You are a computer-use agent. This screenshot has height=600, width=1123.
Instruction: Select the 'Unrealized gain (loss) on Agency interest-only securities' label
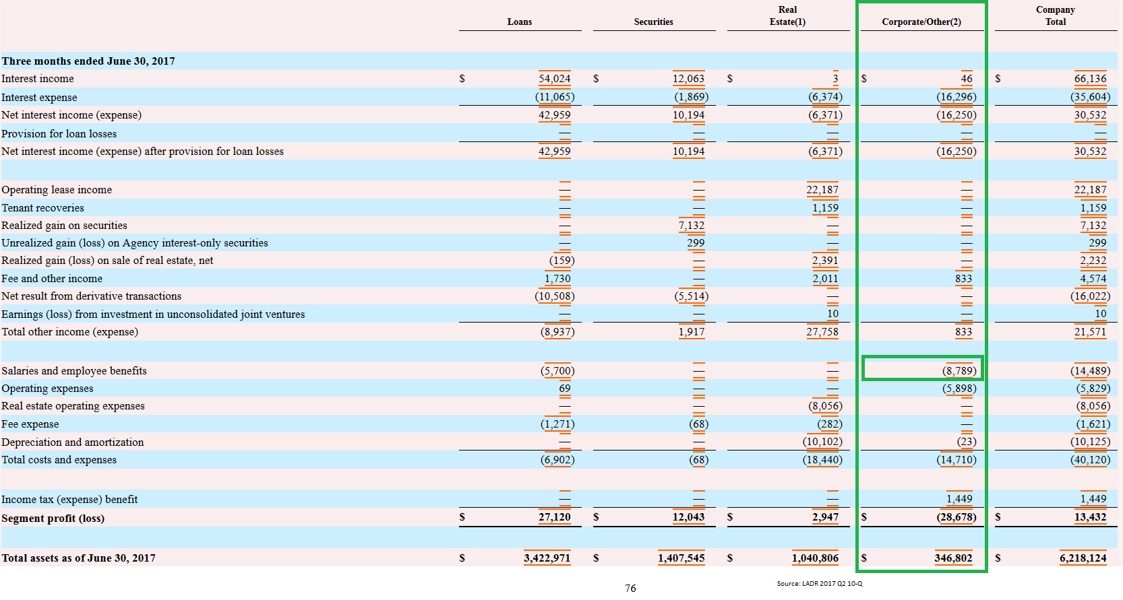pos(135,243)
